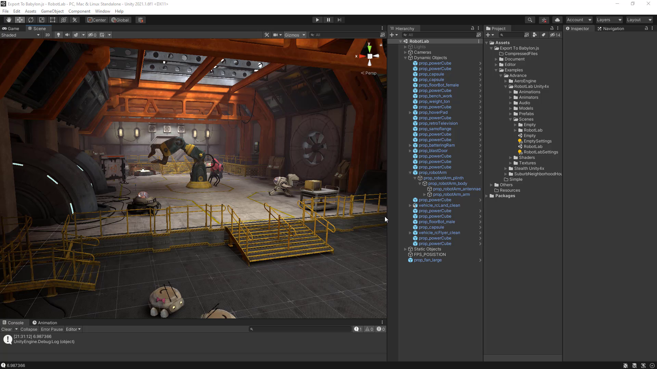This screenshot has width=657, height=369.
Task: Click the Project search-by-type filter icon
Action: point(534,35)
